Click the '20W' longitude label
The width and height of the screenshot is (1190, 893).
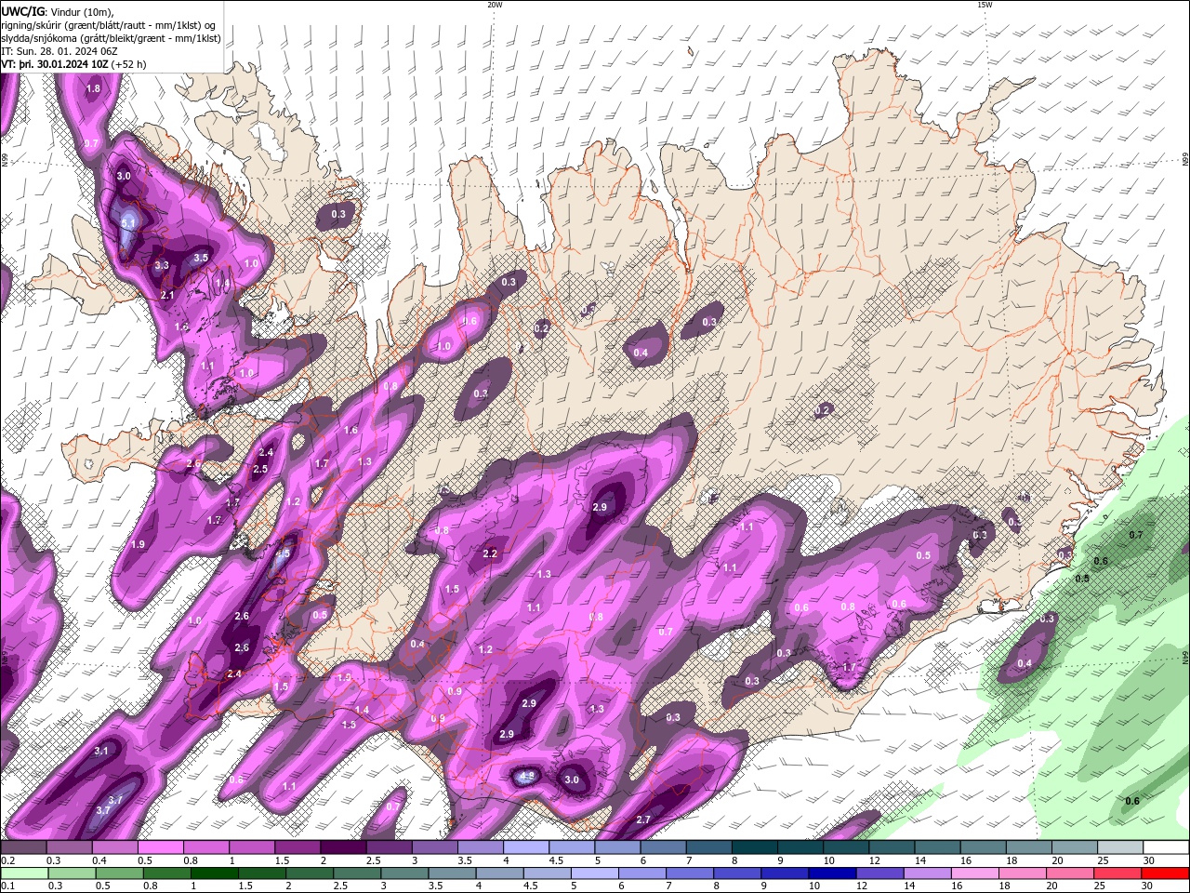(x=495, y=5)
